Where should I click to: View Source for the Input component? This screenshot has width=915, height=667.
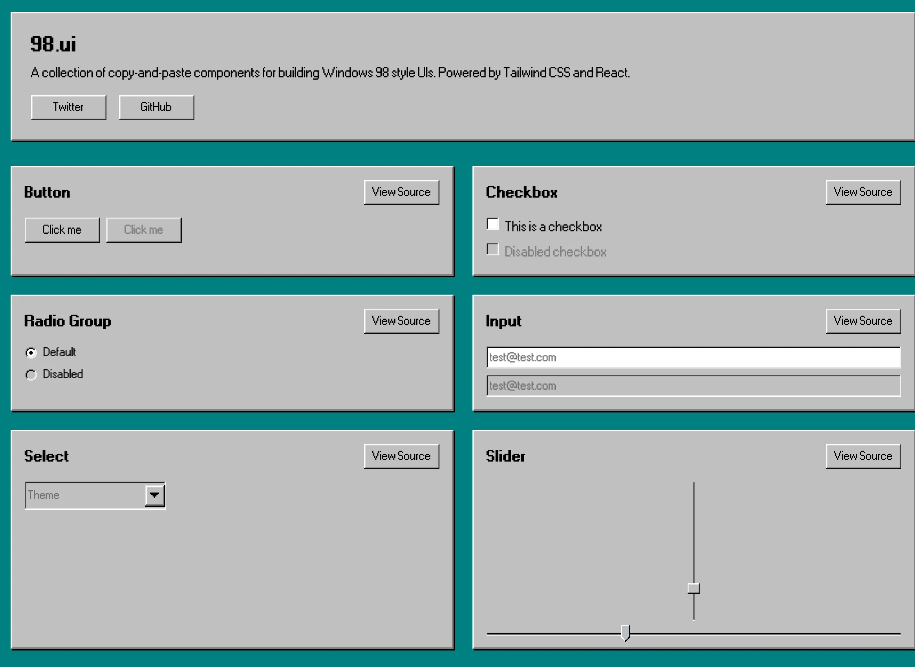pyautogui.click(x=862, y=321)
